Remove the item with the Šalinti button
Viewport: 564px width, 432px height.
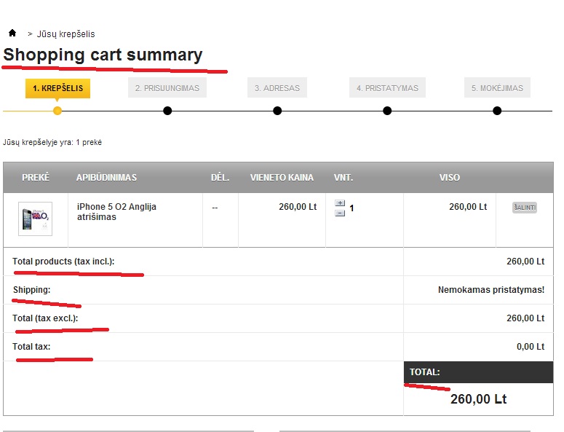click(524, 208)
